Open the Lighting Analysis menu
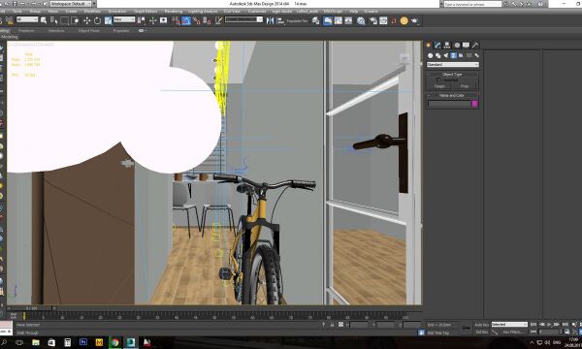The height and width of the screenshot is (349, 582). (x=203, y=12)
